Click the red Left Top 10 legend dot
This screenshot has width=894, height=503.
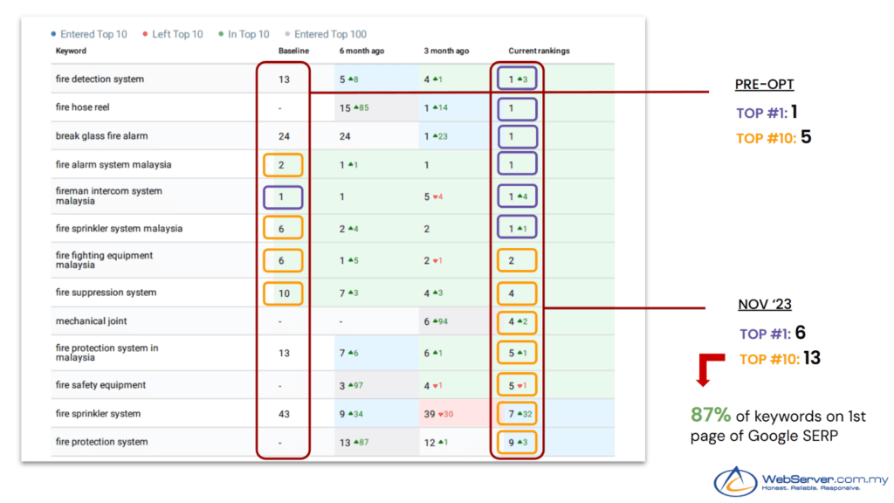(145, 35)
